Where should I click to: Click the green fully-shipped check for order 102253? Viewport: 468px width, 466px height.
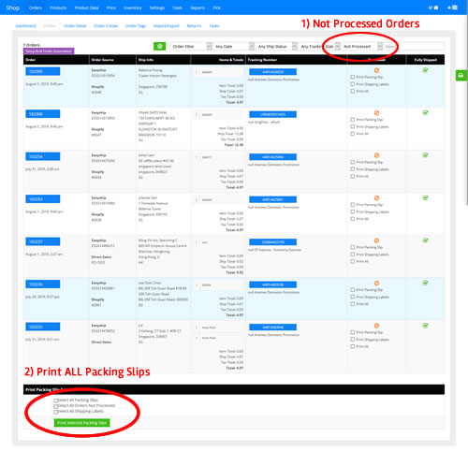[425, 197]
